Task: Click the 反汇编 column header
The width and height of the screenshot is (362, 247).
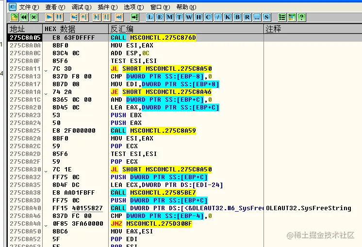Action: [x=186, y=29]
